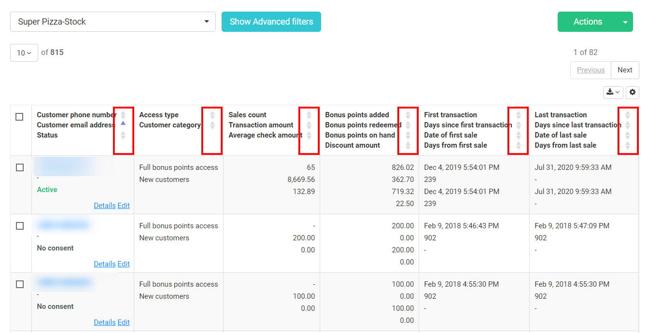Click Show Advanced filters button
The image size is (647, 333).
[271, 22]
